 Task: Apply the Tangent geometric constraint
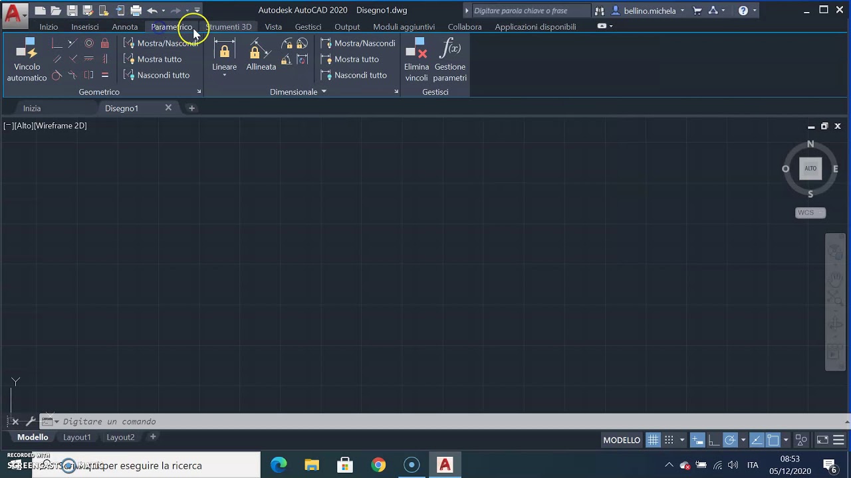tap(57, 75)
